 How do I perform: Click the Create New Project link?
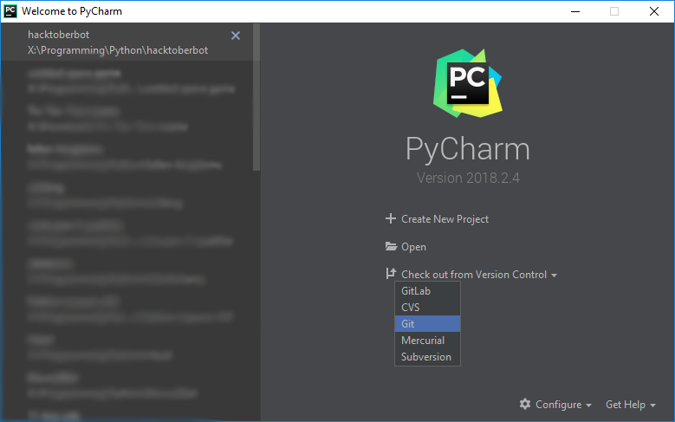[x=445, y=219]
